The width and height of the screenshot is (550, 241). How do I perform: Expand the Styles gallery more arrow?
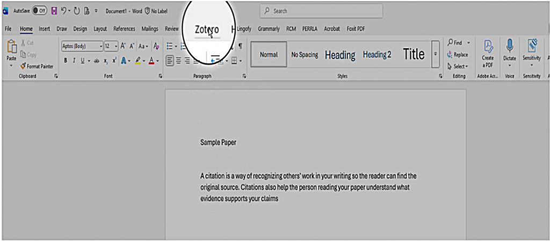pyautogui.click(x=435, y=55)
